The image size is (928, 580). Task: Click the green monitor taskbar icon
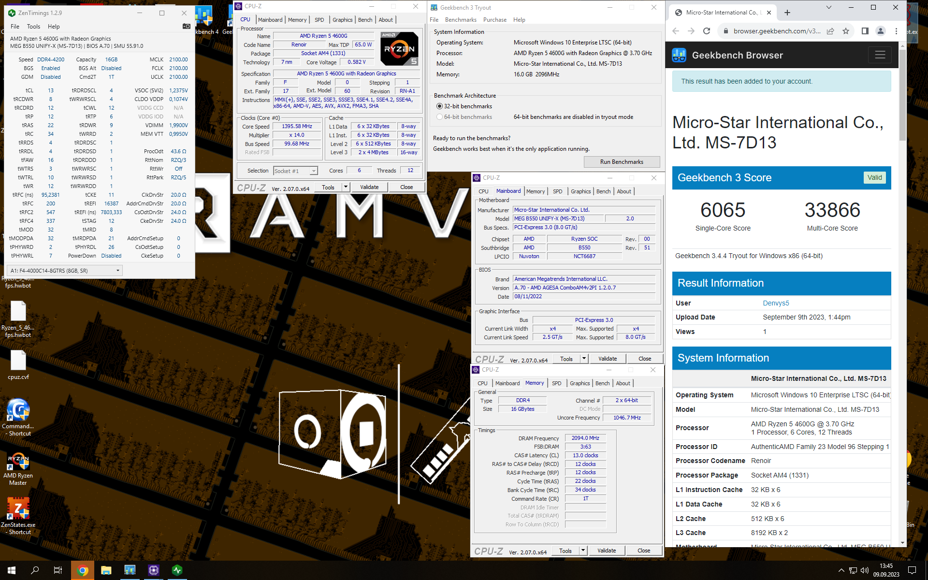177,570
